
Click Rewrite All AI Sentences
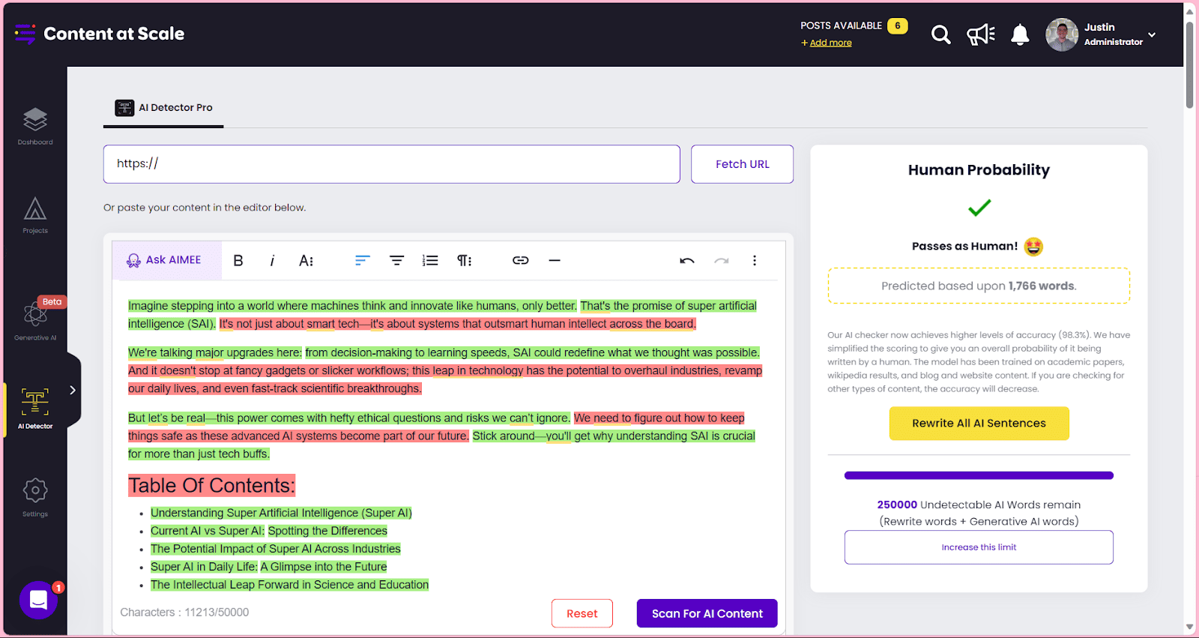979,423
